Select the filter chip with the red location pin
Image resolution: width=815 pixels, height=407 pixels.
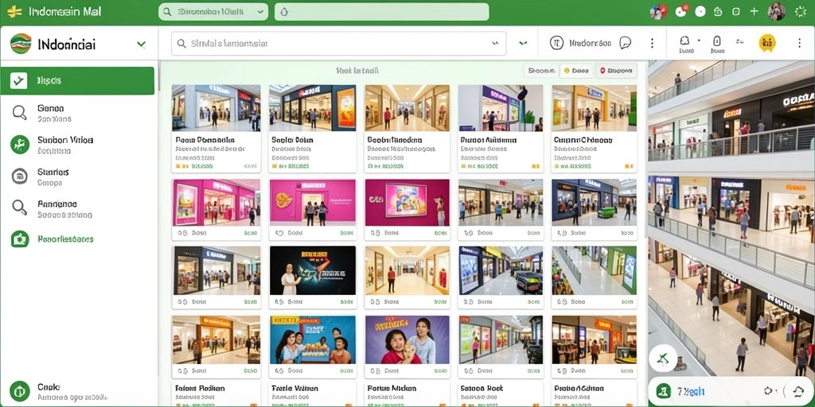coord(616,71)
